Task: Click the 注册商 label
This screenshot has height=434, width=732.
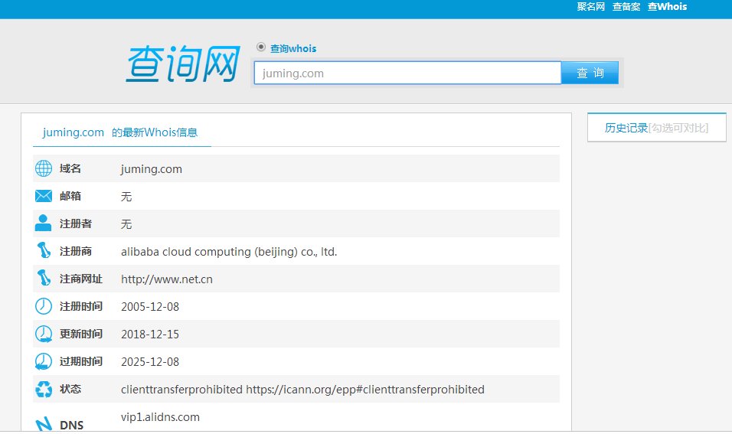Action: click(75, 251)
